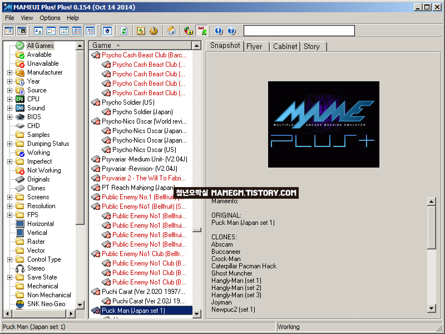The height and width of the screenshot is (334, 445).
Task: Select the CHD drive icon
Action: (x=20, y=126)
